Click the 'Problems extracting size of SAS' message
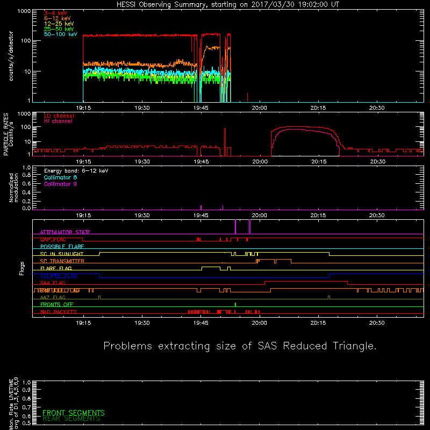430x430 pixels. coord(240,346)
